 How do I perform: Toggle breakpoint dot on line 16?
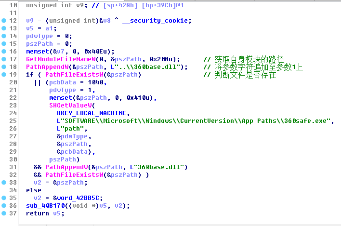tap(4, 52)
